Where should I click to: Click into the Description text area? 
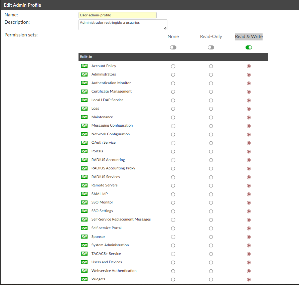click(123, 24)
